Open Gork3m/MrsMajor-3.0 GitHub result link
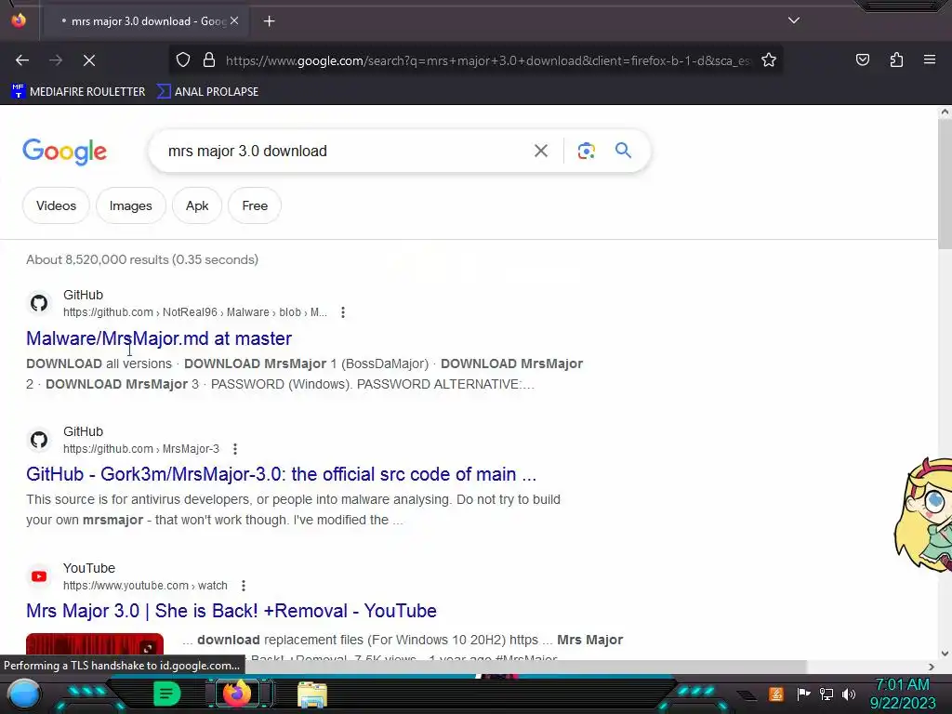952x714 pixels. point(281,474)
